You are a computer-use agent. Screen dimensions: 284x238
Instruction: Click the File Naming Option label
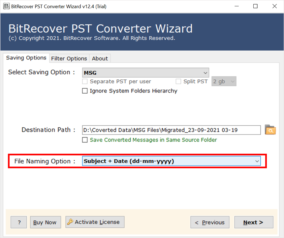click(45, 161)
